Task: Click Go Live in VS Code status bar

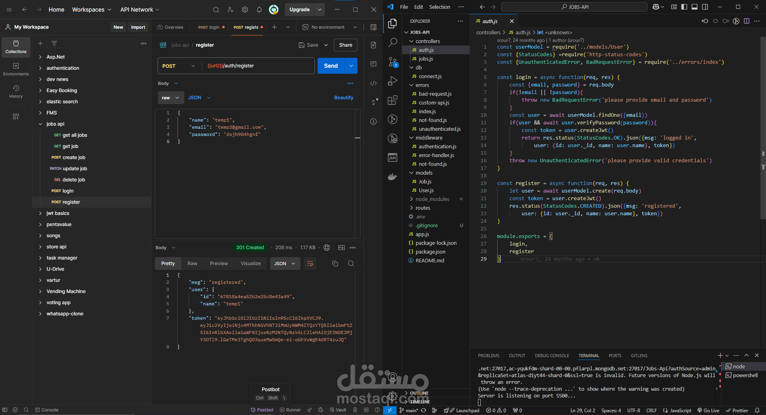Action: [x=708, y=410]
